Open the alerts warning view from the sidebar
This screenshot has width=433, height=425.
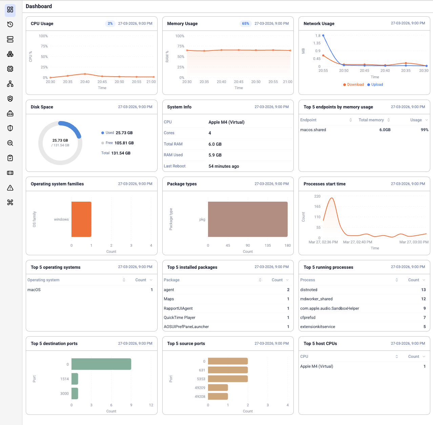point(10,187)
